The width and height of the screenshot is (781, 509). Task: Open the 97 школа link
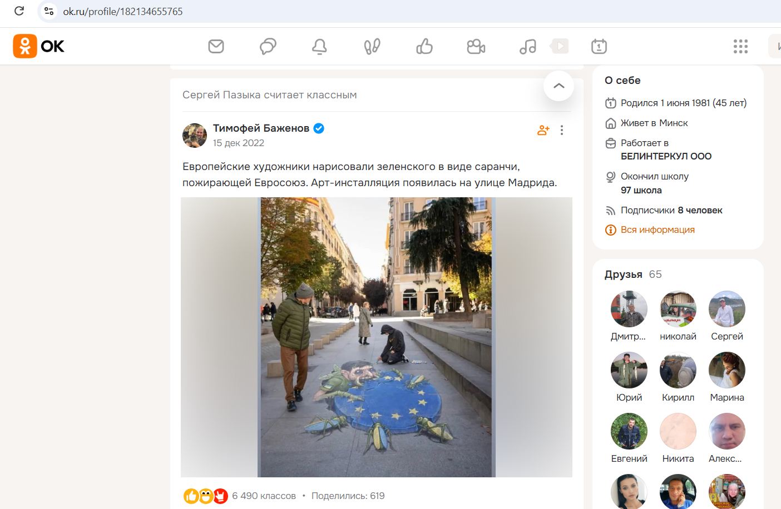(641, 190)
